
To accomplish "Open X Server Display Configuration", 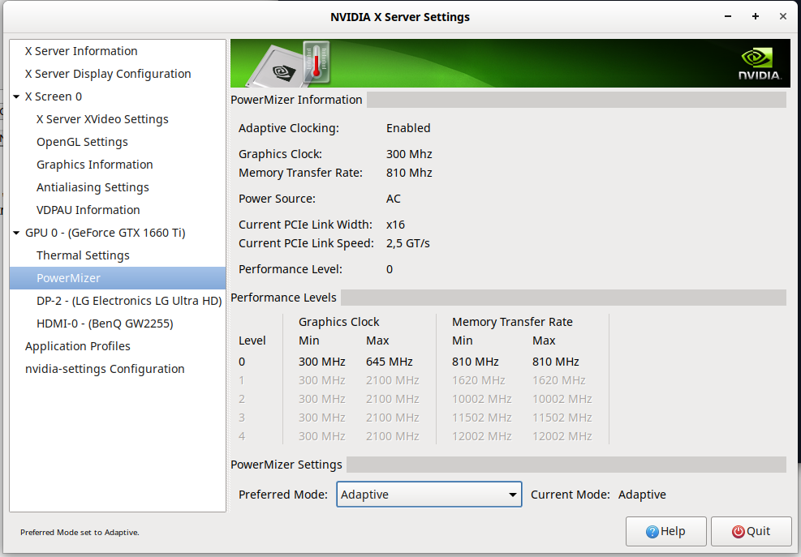I will click(x=108, y=74).
